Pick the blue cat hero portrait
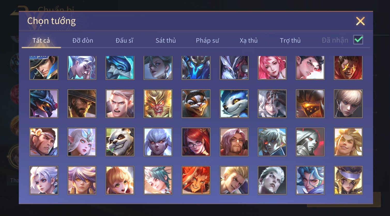Image resolution: width=390 pixels, height=216 pixels. point(234,104)
